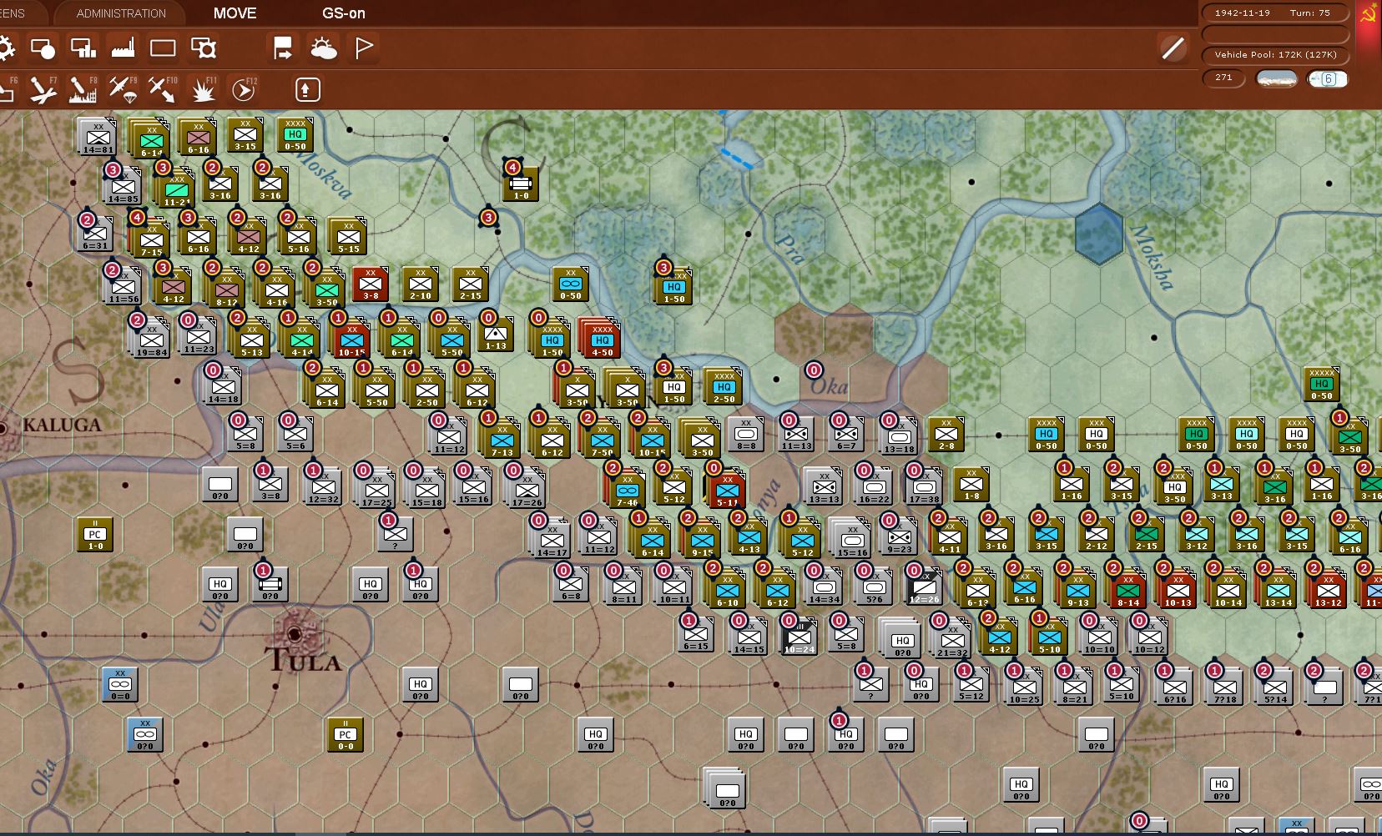The width and height of the screenshot is (1382, 836).
Task: Select the grey unit counter 19=84
Action: click(151, 339)
